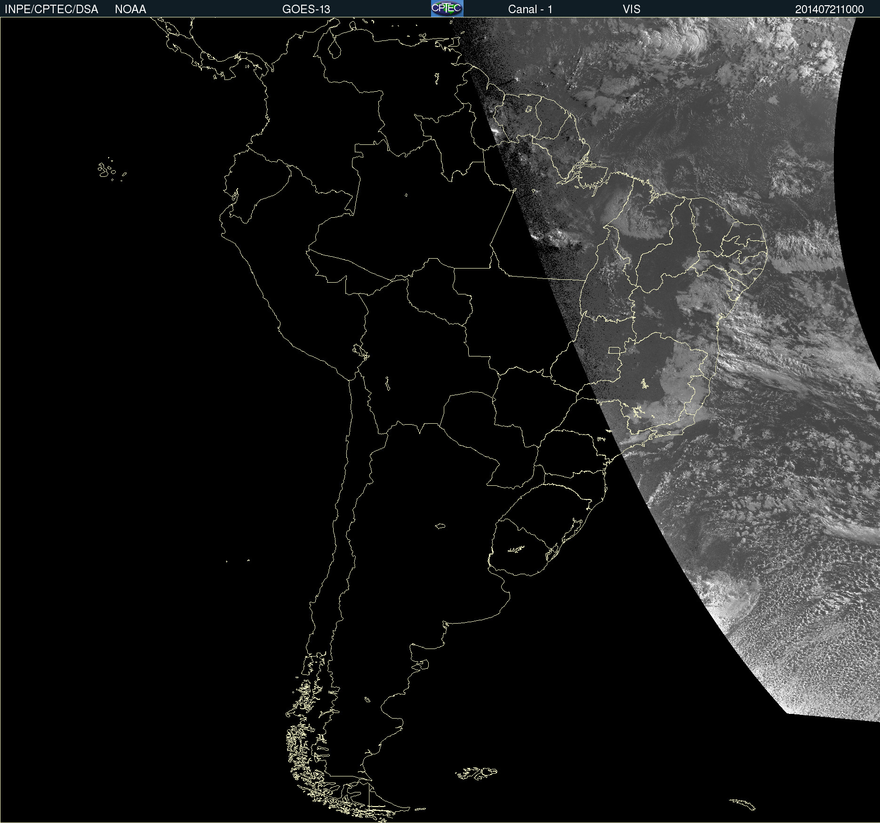Viewport: 880px width, 823px height.
Task: Click the CPTEC logo in the header
Action: click(x=447, y=8)
